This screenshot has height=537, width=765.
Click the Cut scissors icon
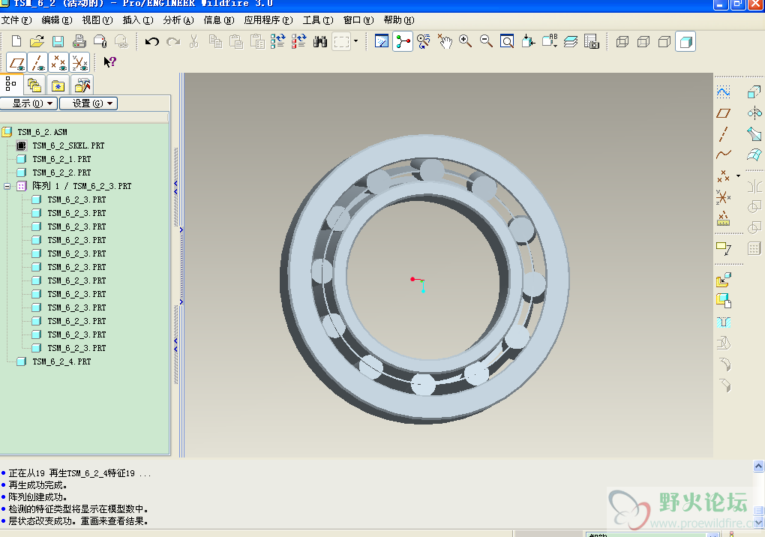pyautogui.click(x=194, y=41)
